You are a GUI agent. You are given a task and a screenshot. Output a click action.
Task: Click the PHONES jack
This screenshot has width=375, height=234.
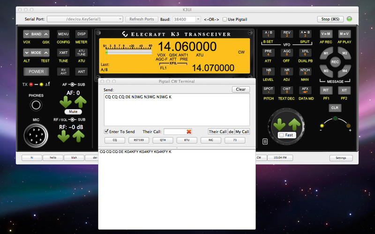(x=36, y=105)
